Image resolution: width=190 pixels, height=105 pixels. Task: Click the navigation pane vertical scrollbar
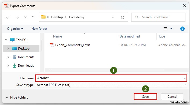point(42,46)
